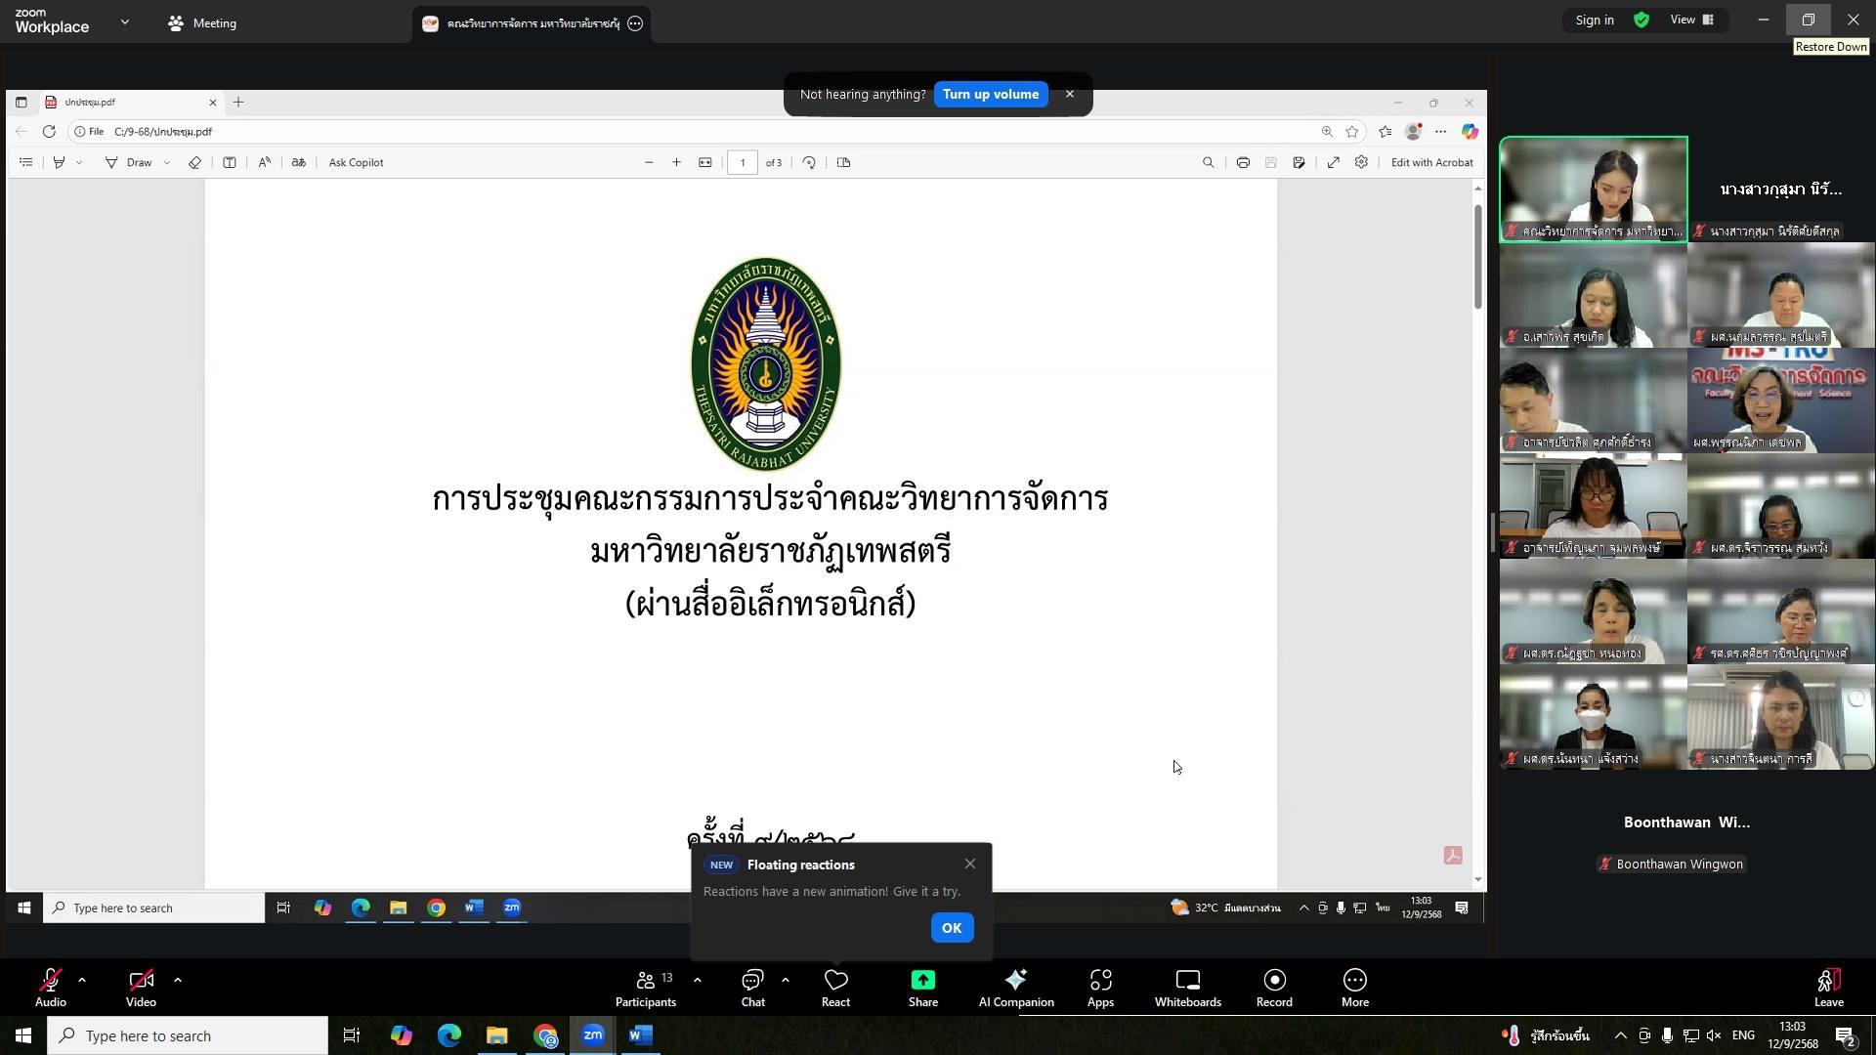Zoom in the PDF with plus button
This screenshot has height=1055, width=1876.
pos(676,163)
